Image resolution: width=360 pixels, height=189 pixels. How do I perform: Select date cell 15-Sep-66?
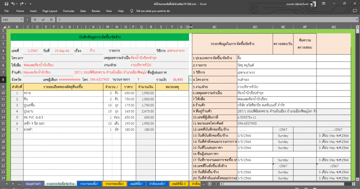pyautogui.click(x=62, y=51)
